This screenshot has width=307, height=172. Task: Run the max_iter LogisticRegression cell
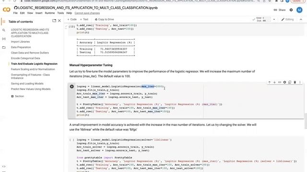point(72,86)
